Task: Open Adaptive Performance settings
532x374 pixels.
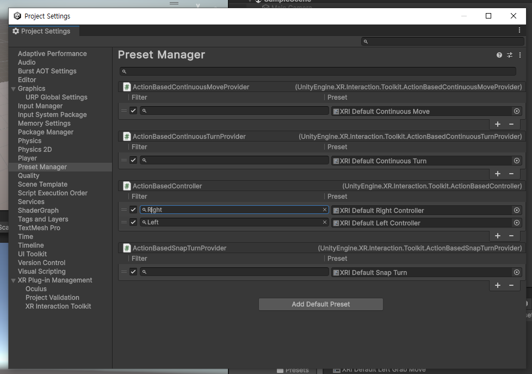Action: click(52, 54)
